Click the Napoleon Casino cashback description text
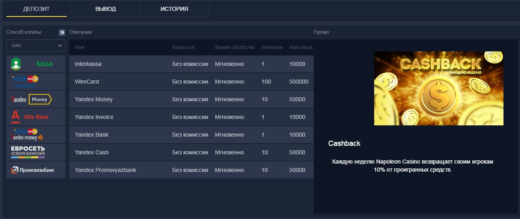The width and height of the screenshot is (520, 219). point(413,166)
